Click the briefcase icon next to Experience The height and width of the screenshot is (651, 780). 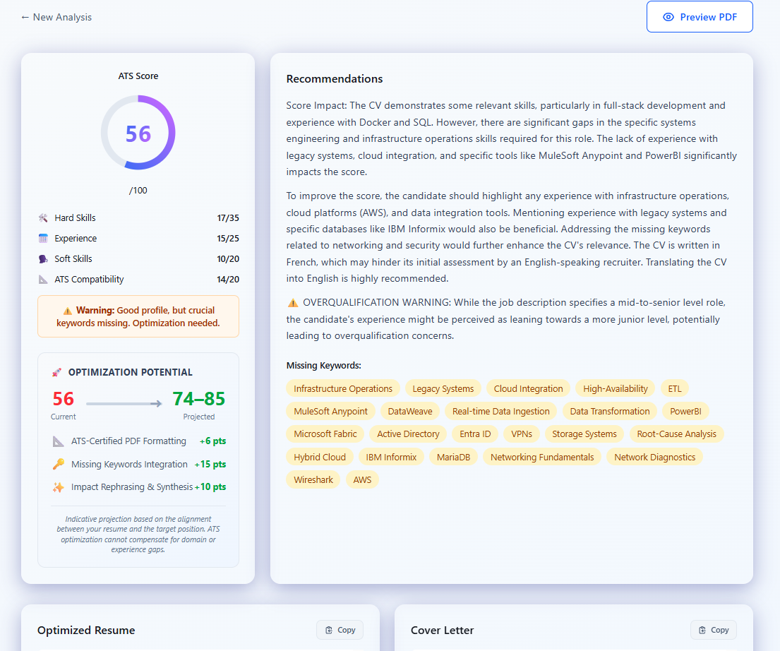coord(42,238)
